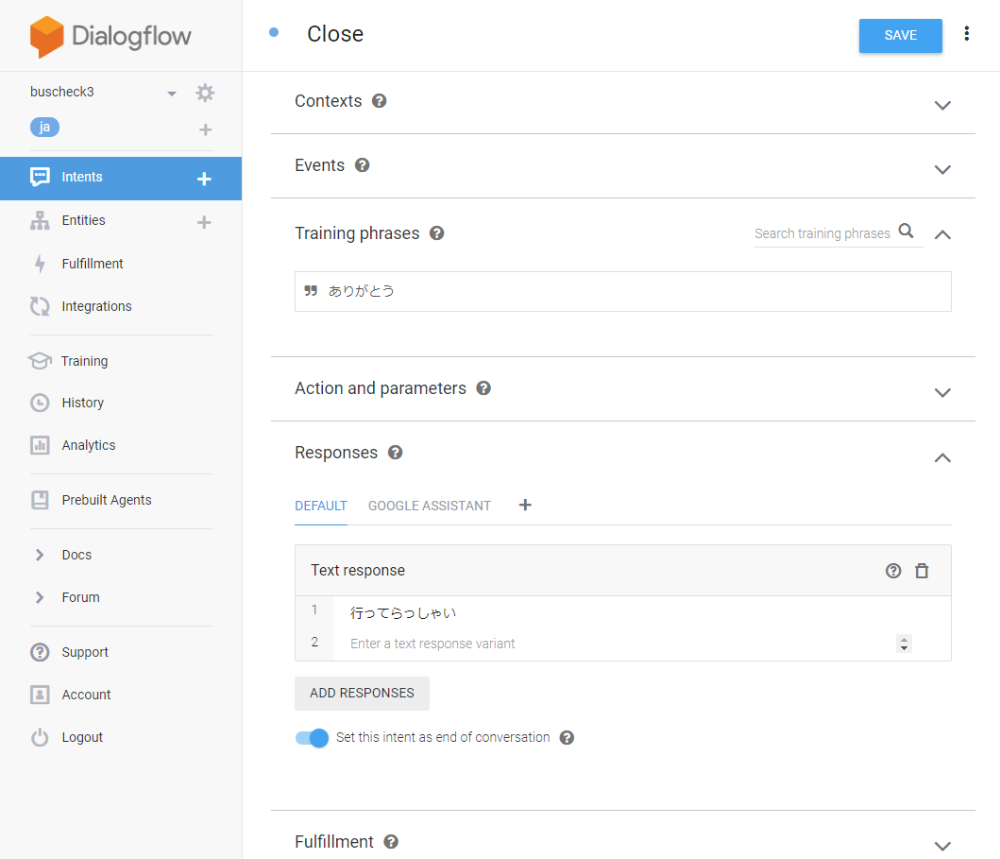Open Entities in sidebar
The height and width of the screenshot is (859, 1000).
tap(83, 220)
